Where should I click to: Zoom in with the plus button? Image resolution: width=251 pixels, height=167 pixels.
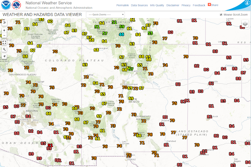(4, 30)
